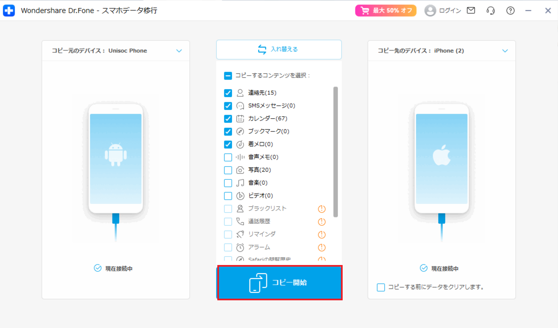Open the headset support icon
Image resolution: width=558 pixels, height=328 pixels.
pos(491,11)
